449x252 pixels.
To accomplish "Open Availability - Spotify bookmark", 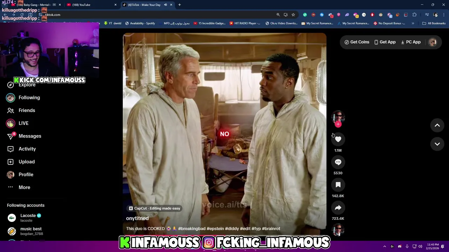I will coord(140,23).
